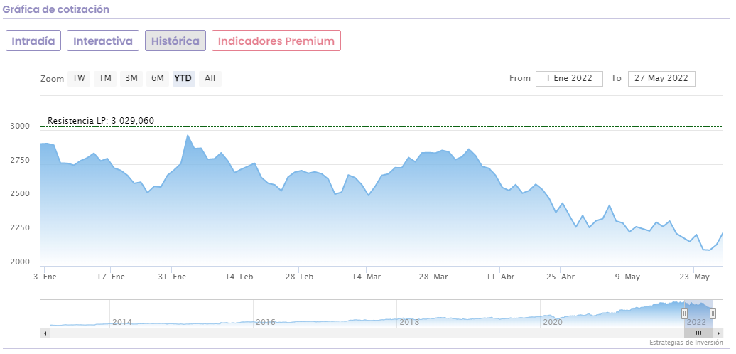Choose the 3M zoom option
The image size is (736, 354).
coord(131,78)
